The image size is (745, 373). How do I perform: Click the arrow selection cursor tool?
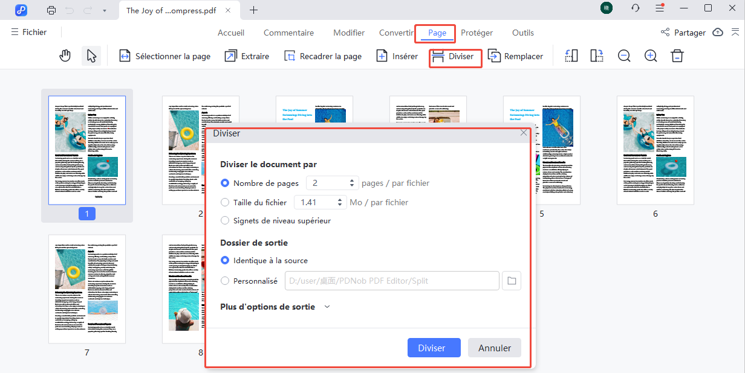tap(91, 56)
